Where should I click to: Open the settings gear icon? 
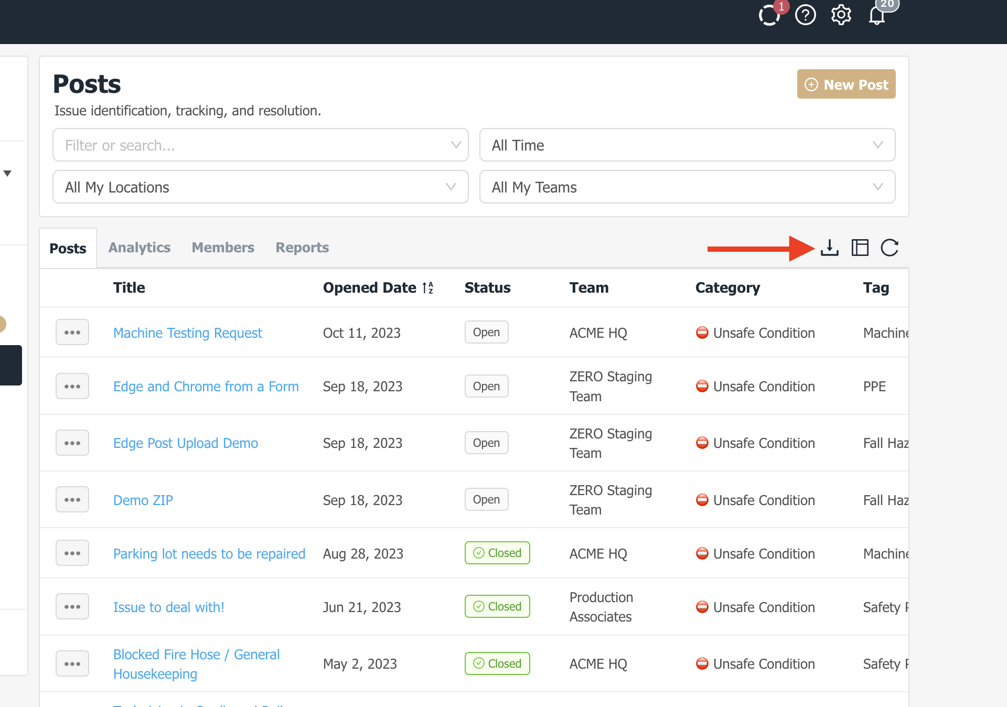[841, 15]
